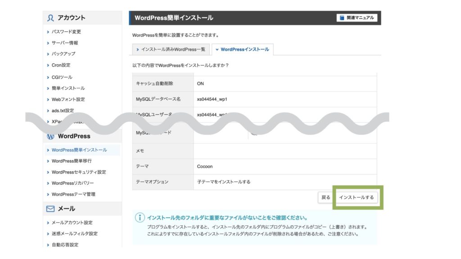The image size is (461, 259).
Task: Select WordPress簡単インストール in sidebar
Action: tap(79, 150)
